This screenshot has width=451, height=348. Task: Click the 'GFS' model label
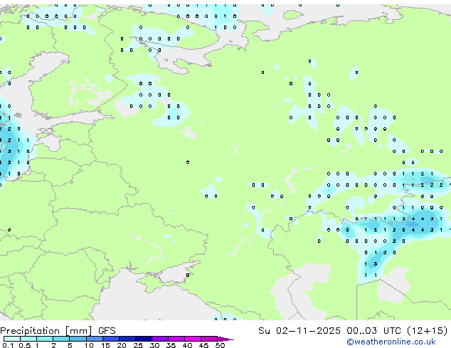click(x=107, y=331)
